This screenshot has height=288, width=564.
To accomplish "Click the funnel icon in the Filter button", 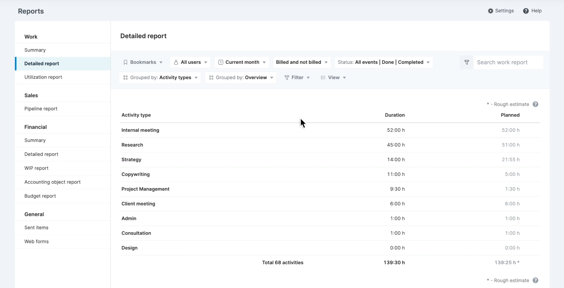I will [x=287, y=77].
